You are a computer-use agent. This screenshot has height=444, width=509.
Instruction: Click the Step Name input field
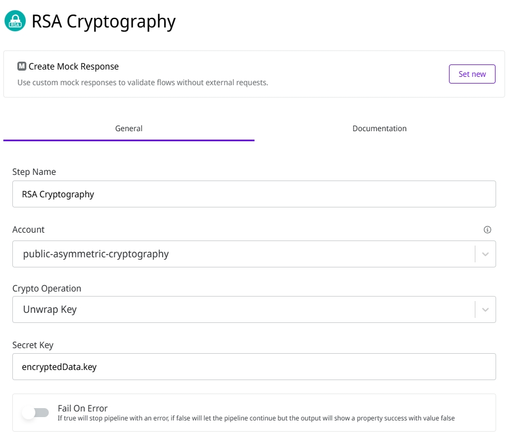(254, 194)
